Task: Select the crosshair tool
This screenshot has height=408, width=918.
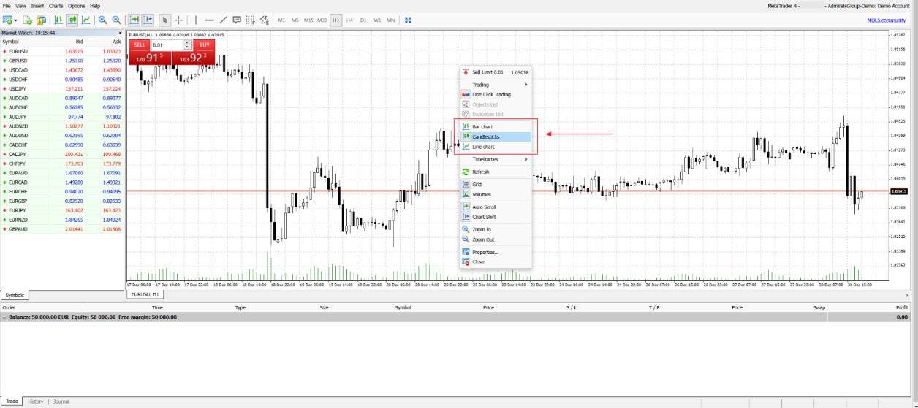Action: coord(178,20)
